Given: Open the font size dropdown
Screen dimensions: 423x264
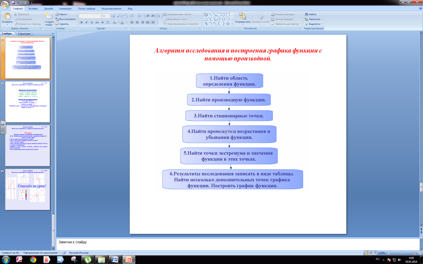Looking at the screenshot, I should [109, 16].
